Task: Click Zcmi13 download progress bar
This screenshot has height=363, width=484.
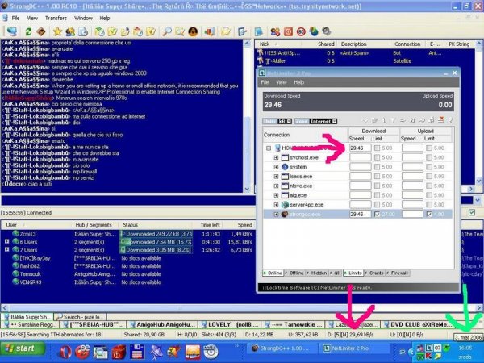Action: coord(156,234)
